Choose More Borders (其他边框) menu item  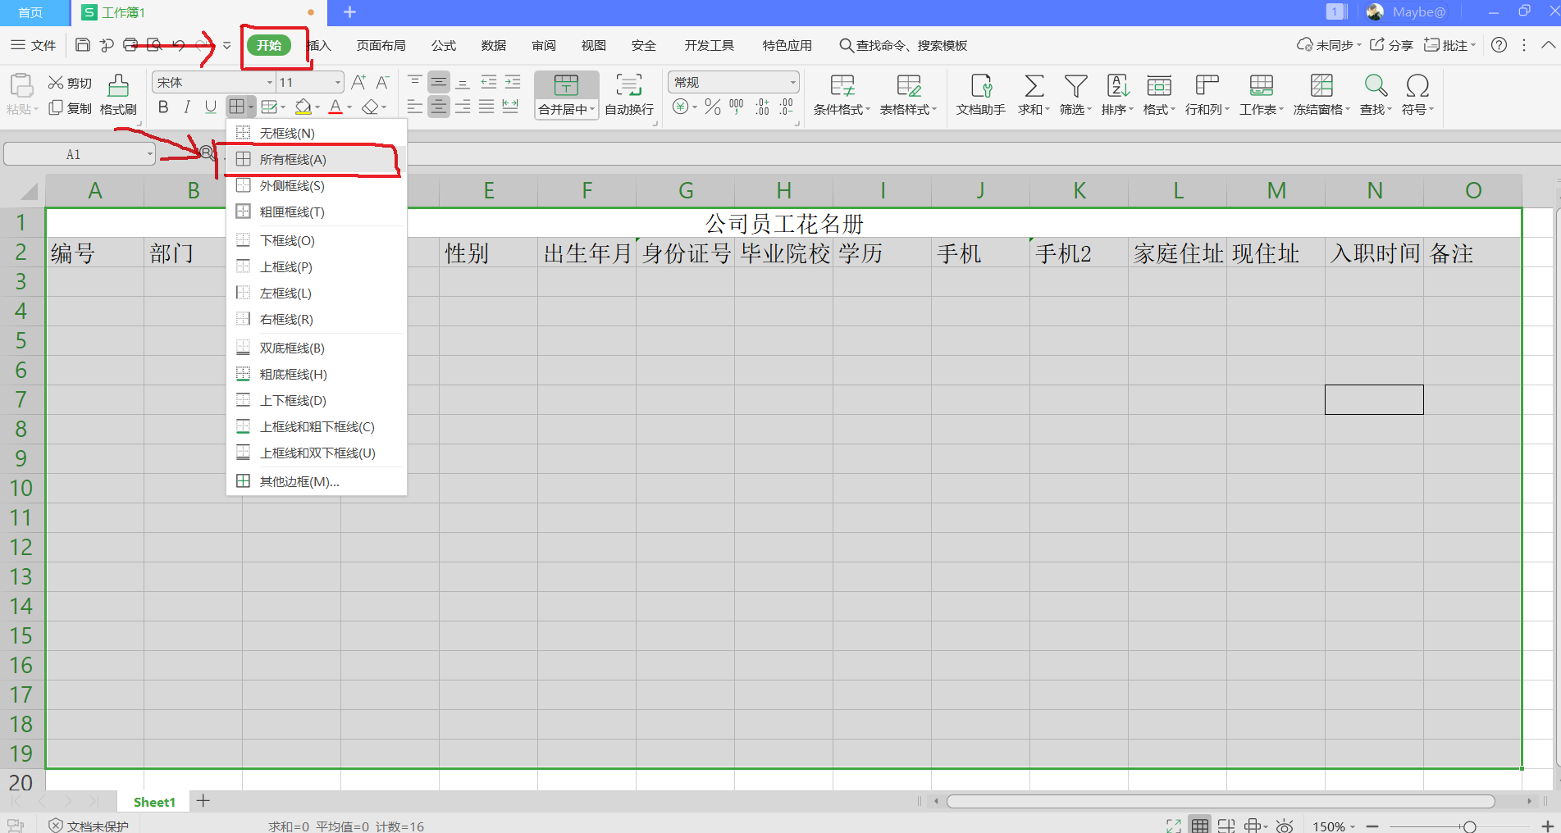pos(317,482)
